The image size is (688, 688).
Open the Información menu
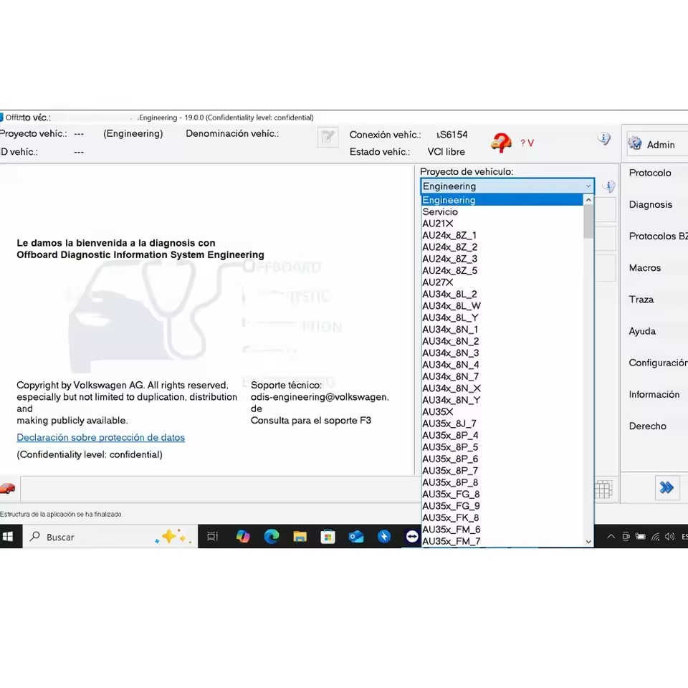tap(654, 394)
